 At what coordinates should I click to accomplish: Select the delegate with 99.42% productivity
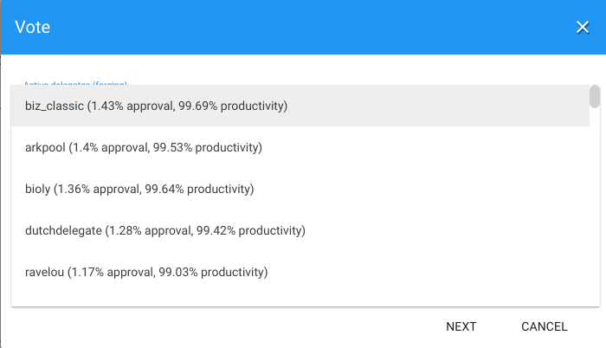click(x=165, y=230)
